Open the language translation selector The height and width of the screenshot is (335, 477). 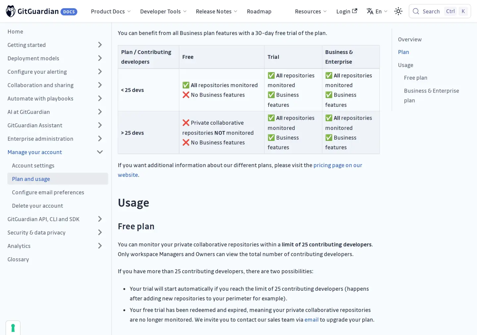point(377,11)
